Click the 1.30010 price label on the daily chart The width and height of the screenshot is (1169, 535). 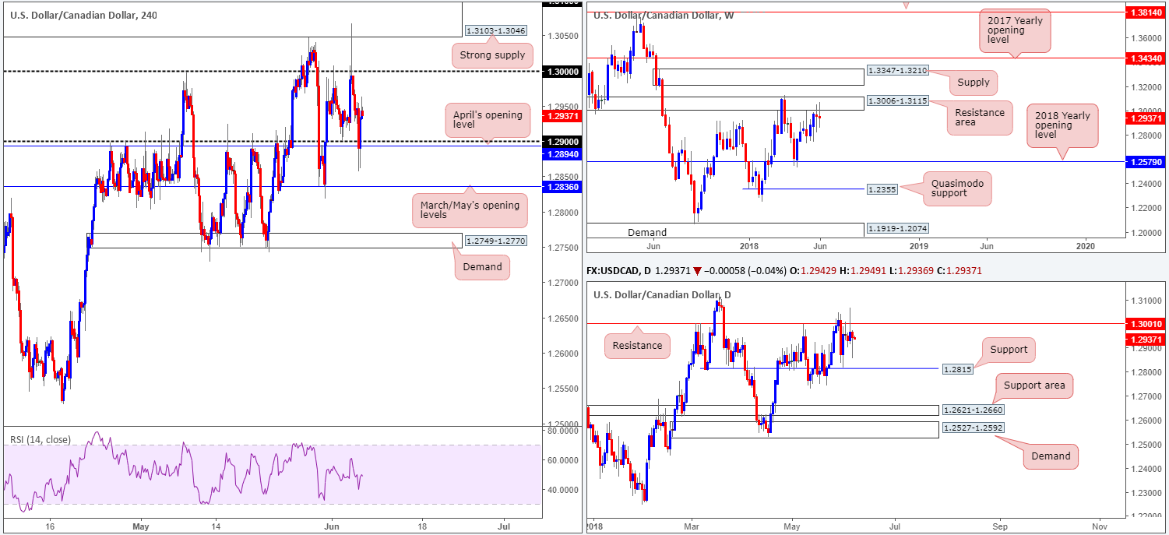point(1146,324)
